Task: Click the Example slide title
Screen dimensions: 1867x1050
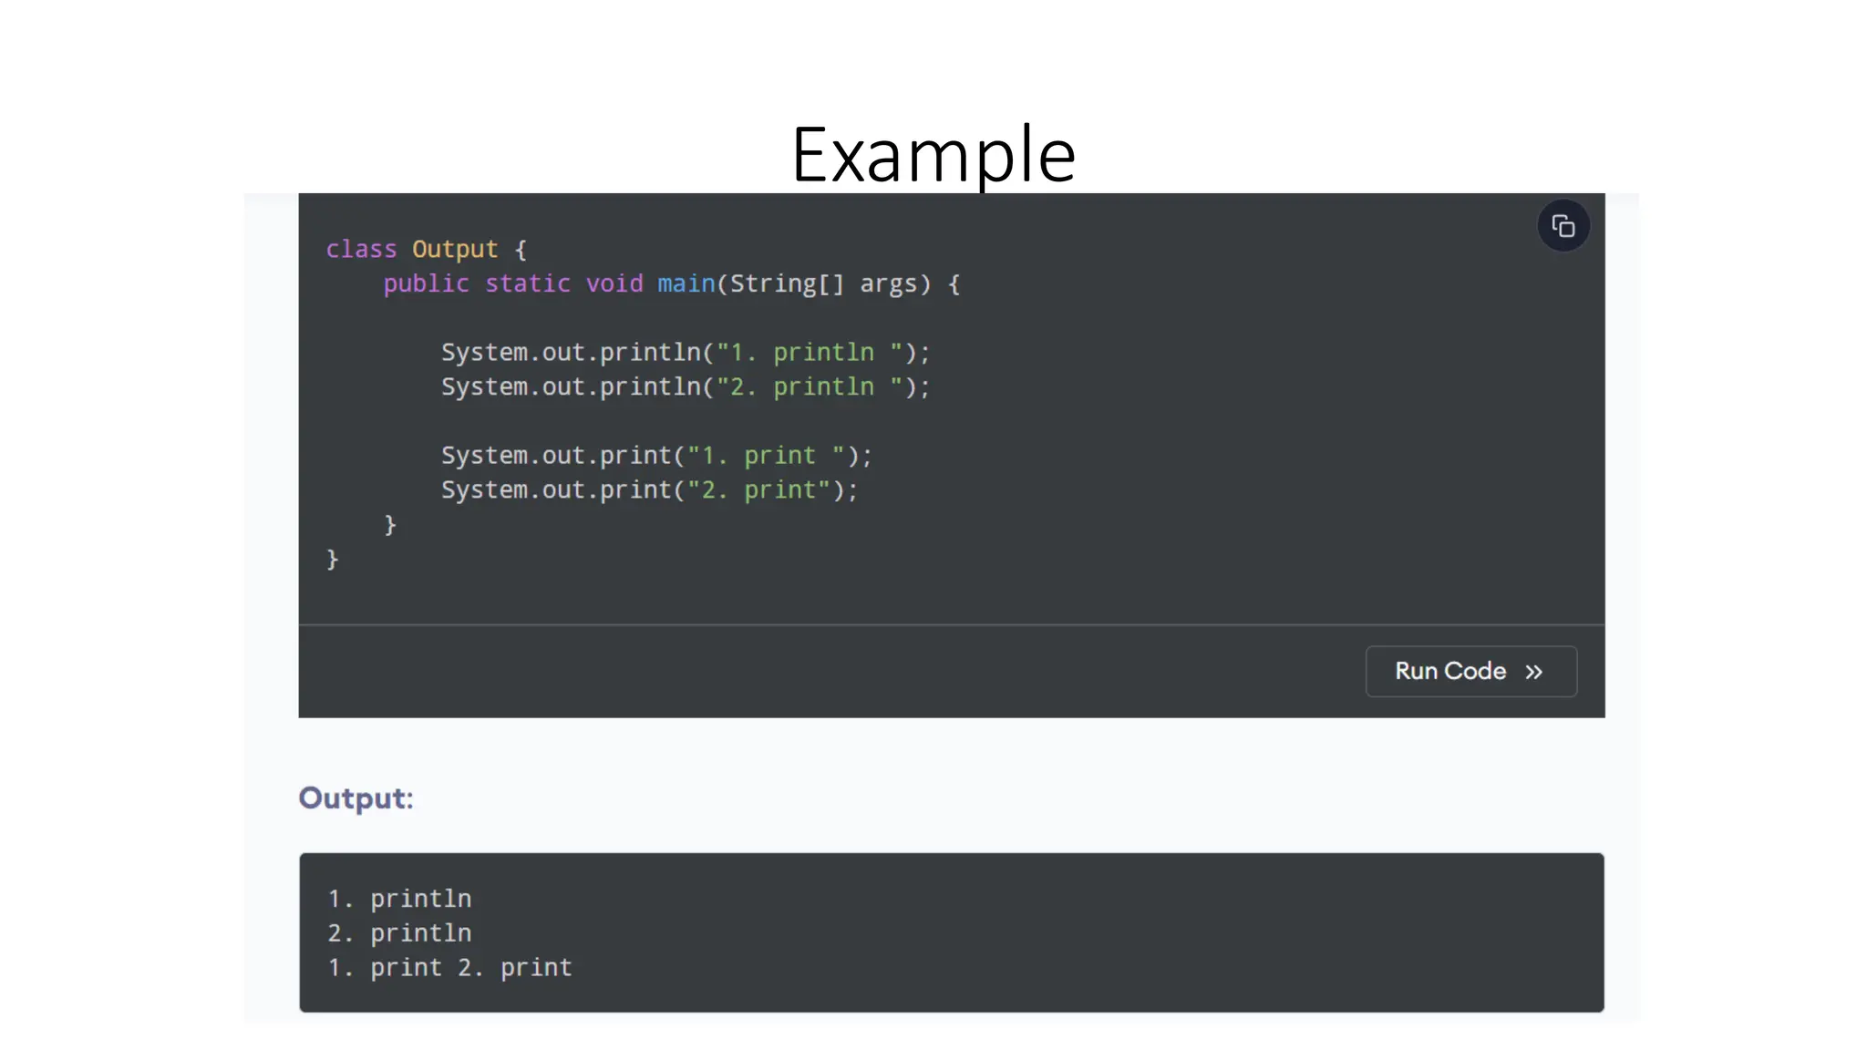Action: (x=933, y=155)
